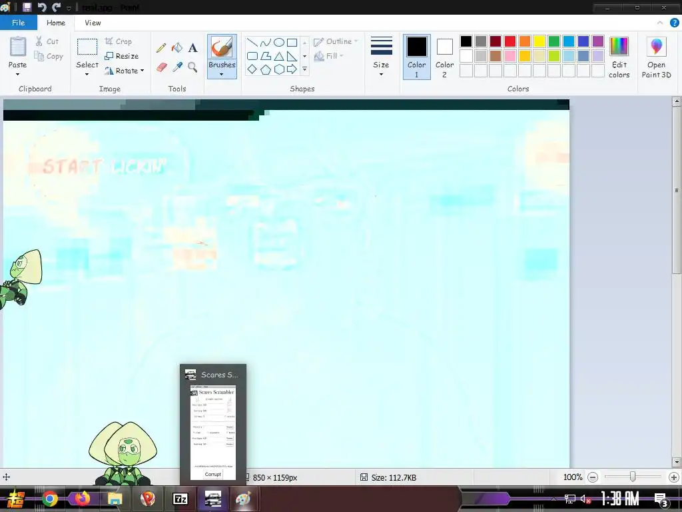Viewport: 682px width, 512px height.
Task: Open the shape Fill dropdown
Action: 329,56
